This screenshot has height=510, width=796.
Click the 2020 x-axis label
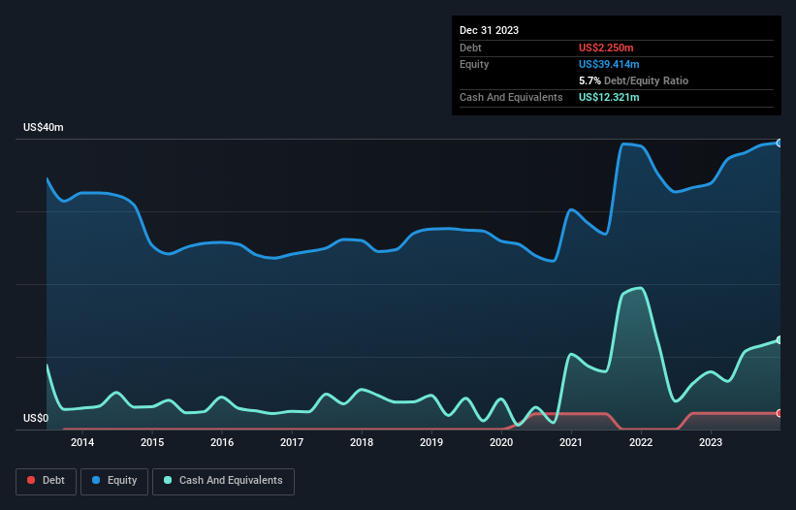[x=501, y=442]
